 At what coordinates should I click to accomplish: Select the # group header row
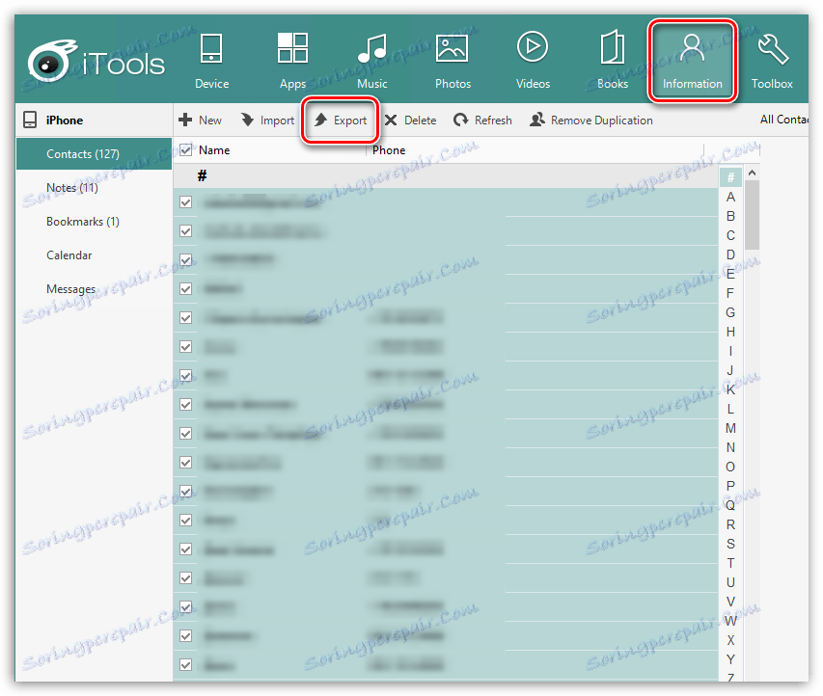pos(446,176)
